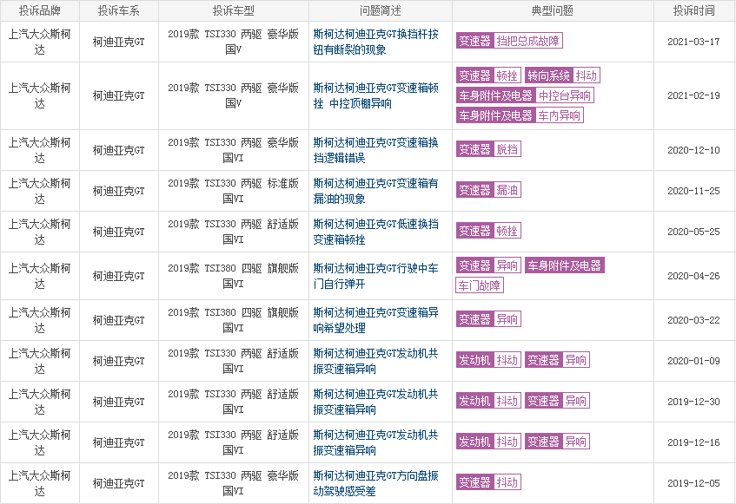
Task: Open the complaint 变速箱有漏油的现象
Action: (x=375, y=191)
